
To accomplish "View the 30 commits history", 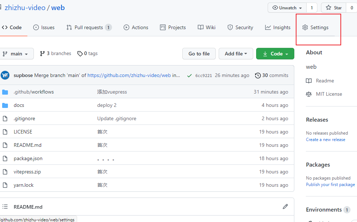I will point(272,75).
